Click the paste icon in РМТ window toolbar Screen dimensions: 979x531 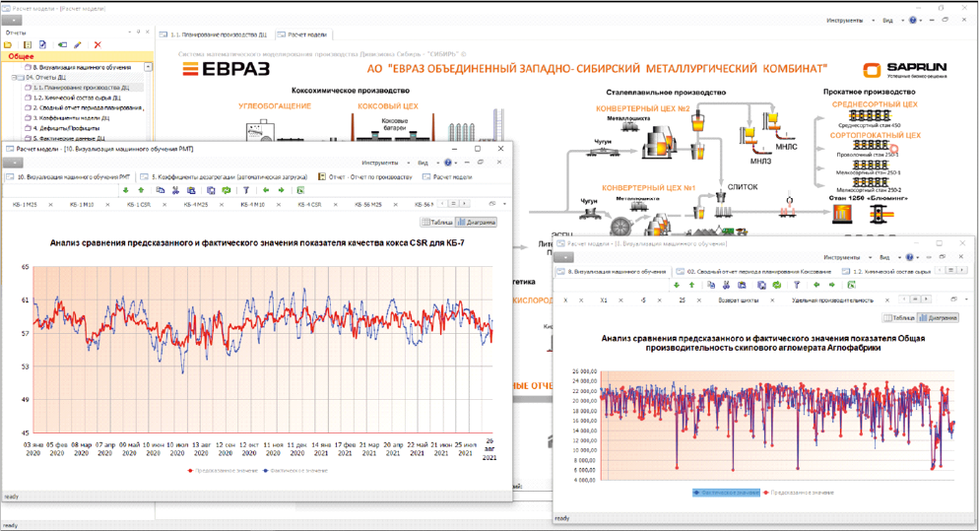coord(191,190)
